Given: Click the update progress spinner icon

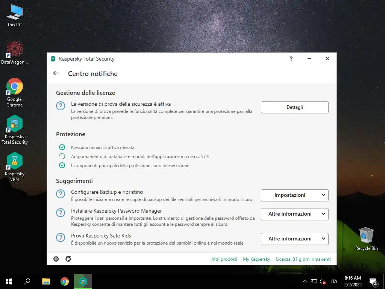Looking at the screenshot, I should [x=62, y=156].
